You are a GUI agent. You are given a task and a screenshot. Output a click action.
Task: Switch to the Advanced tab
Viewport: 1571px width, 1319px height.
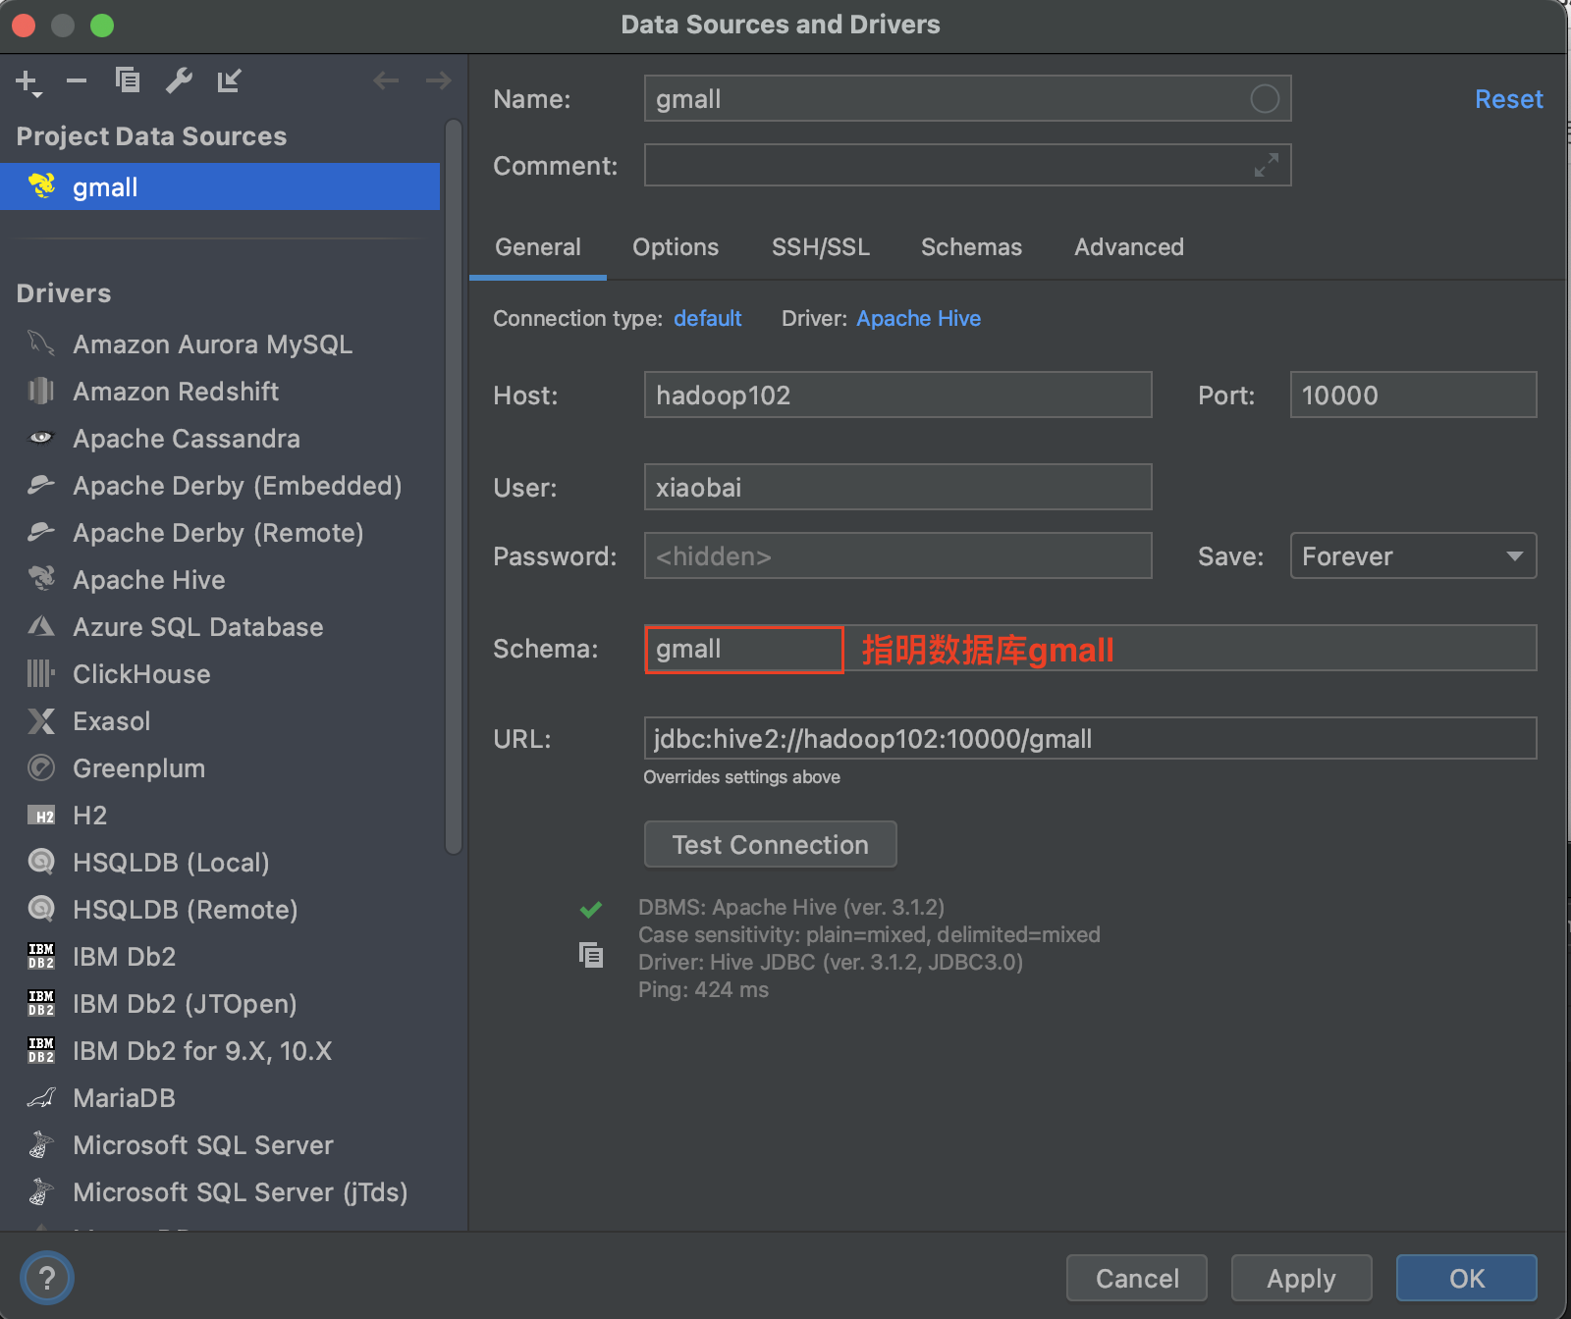pyautogui.click(x=1128, y=247)
